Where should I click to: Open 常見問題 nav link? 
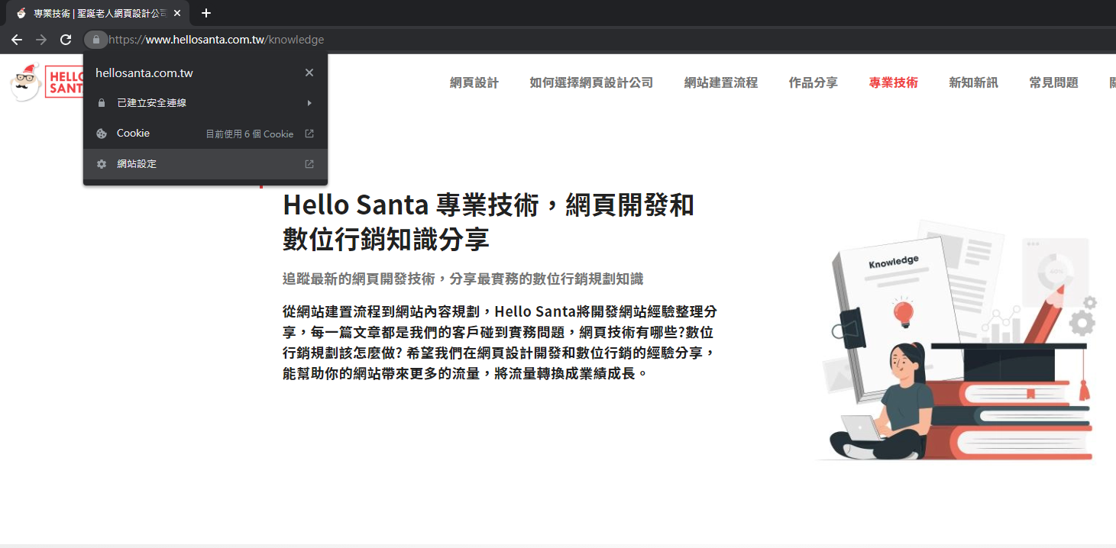[x=1054, y=82]
